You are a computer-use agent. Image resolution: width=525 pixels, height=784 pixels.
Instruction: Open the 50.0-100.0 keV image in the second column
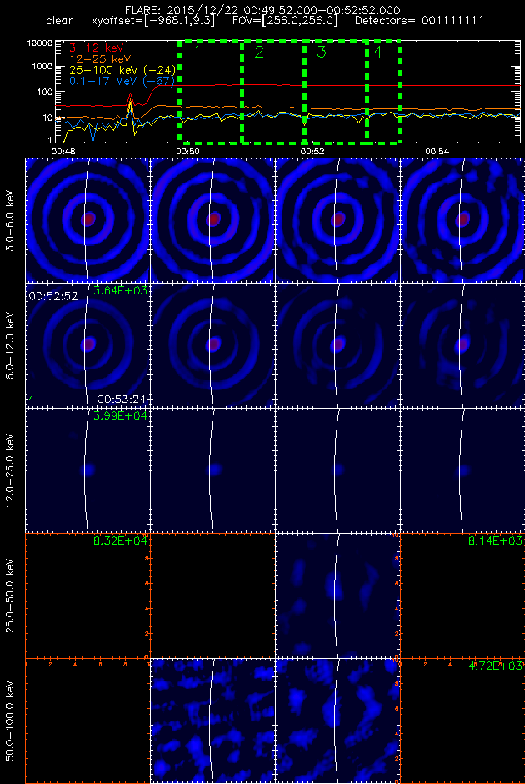pos(212,721)
